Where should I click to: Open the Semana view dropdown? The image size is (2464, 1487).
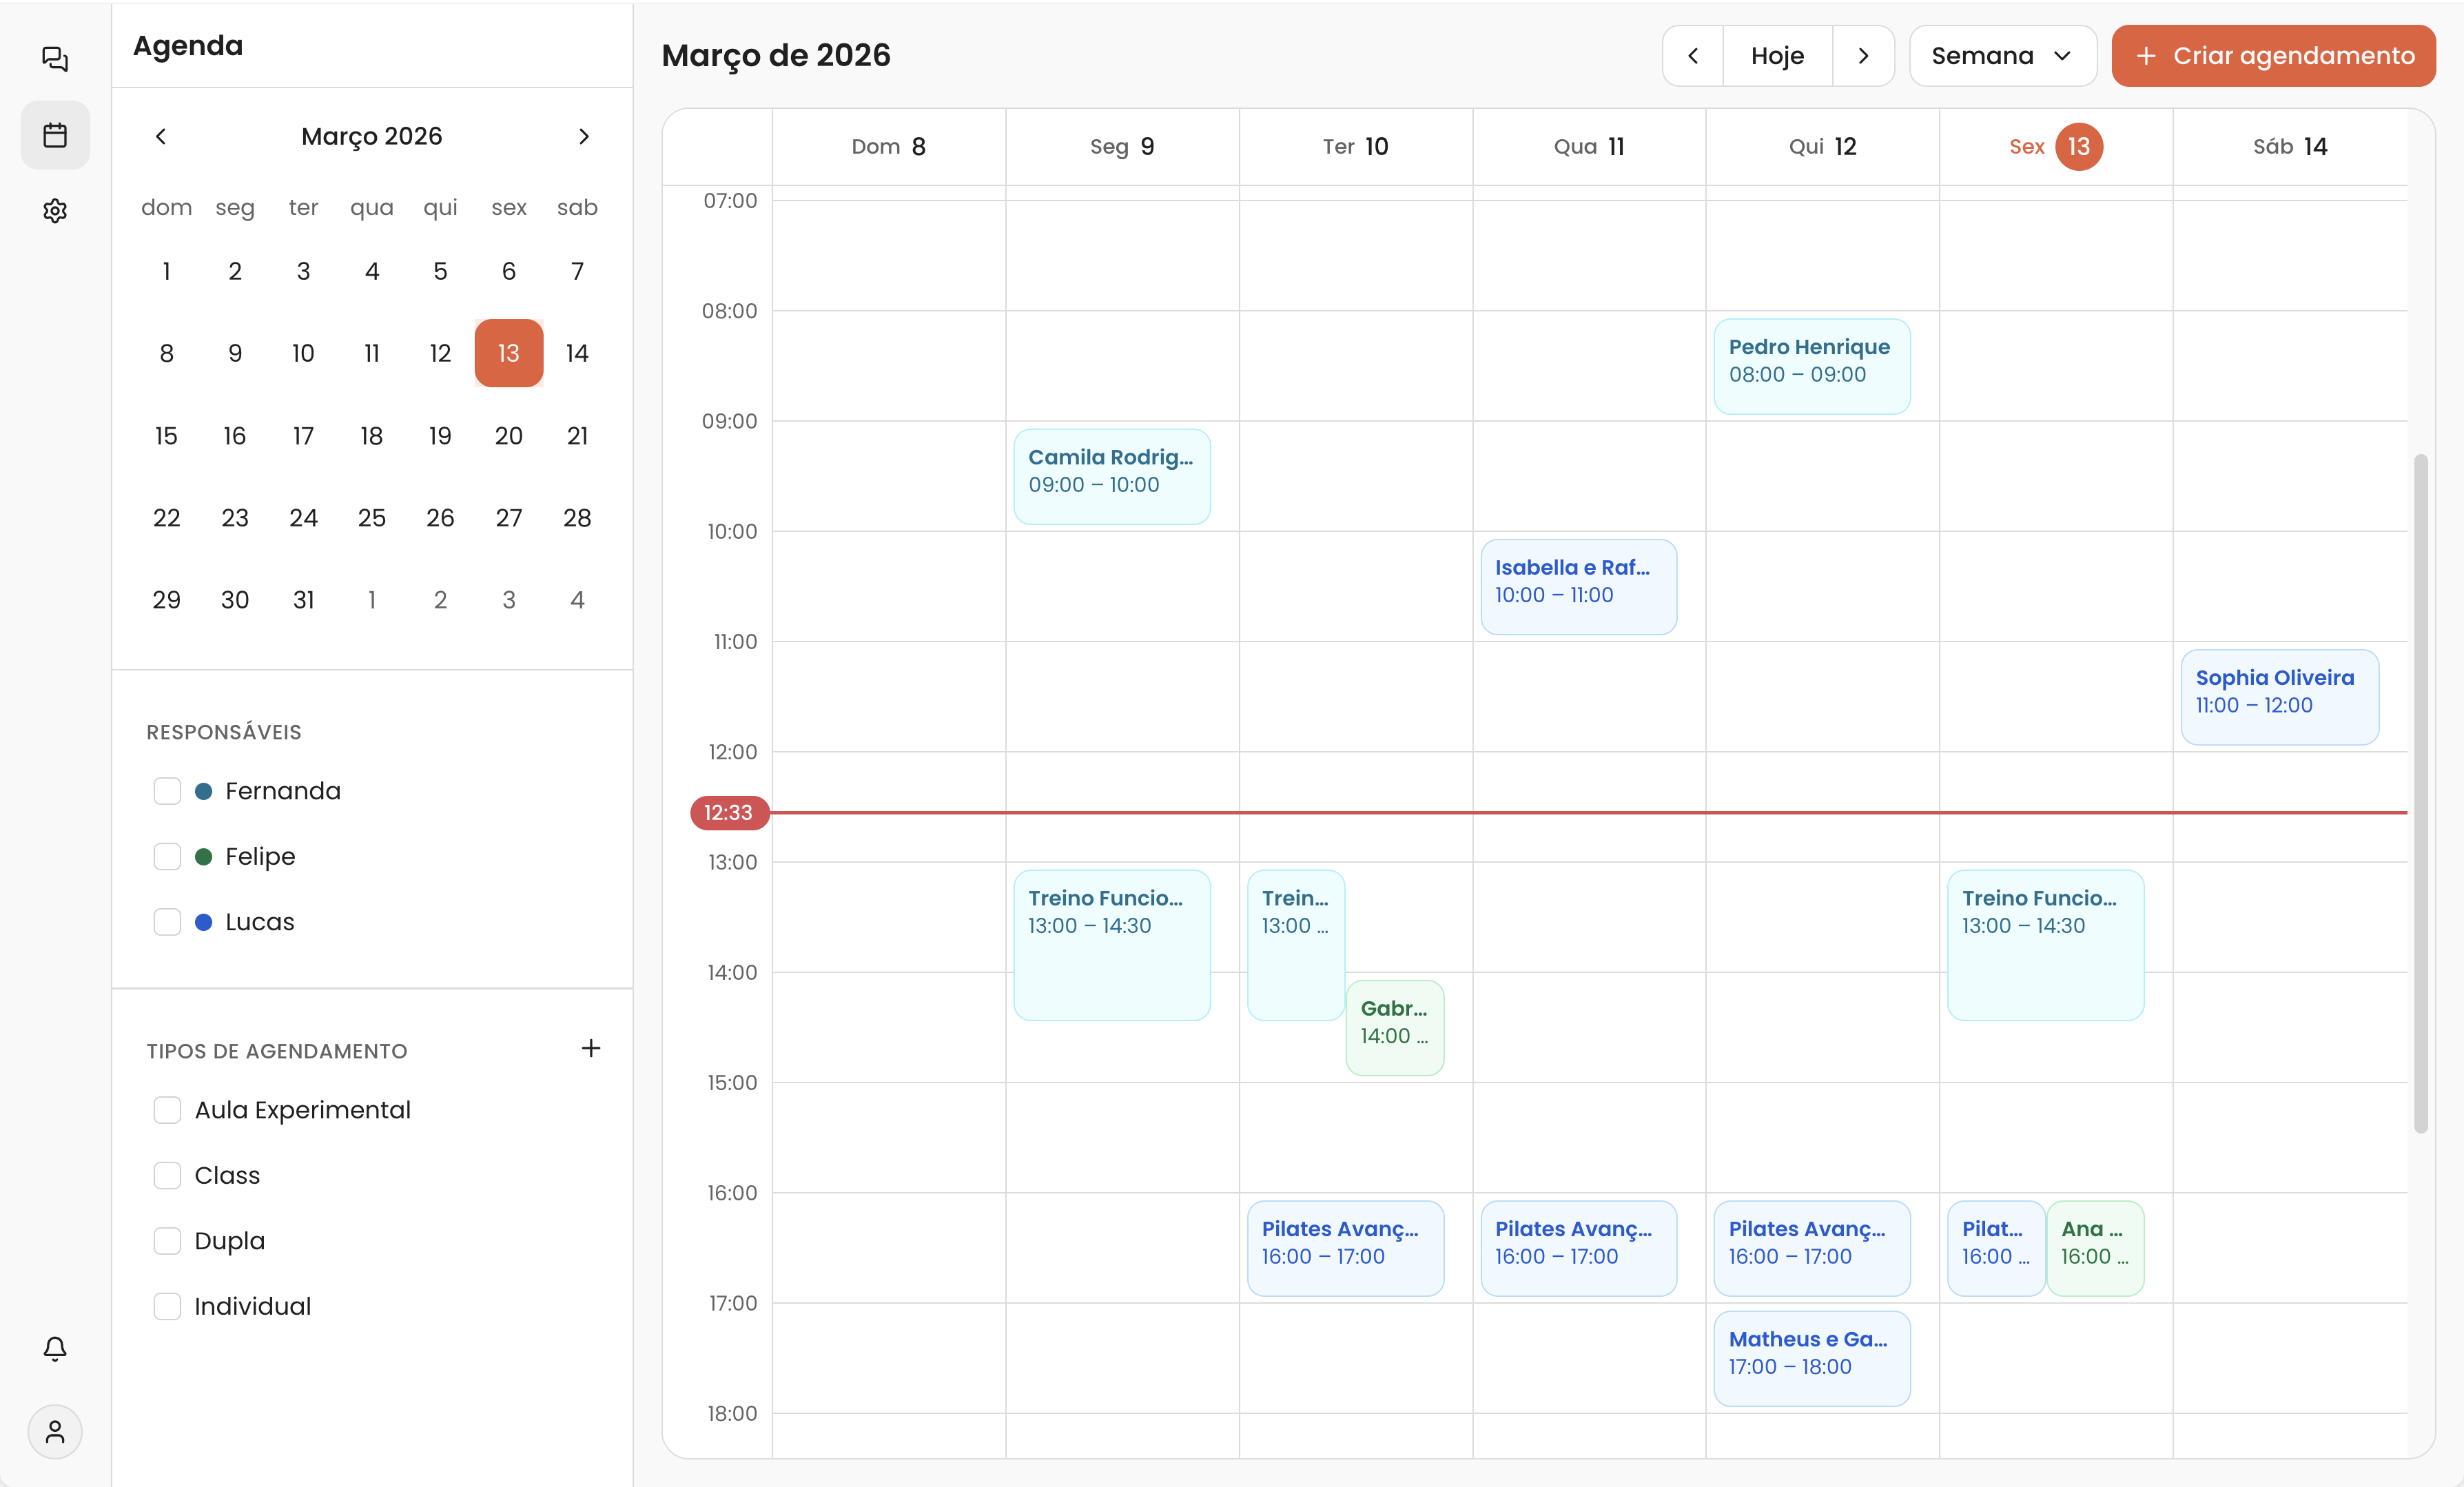tap(2002, 56)
